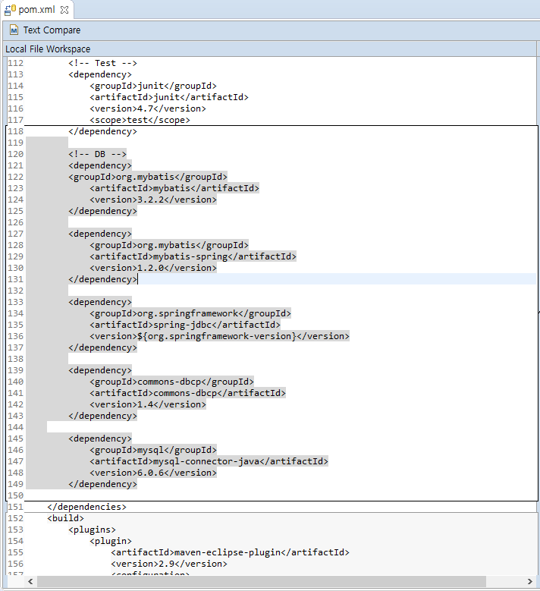Click line number 118 in the gutter

point(16,131)
